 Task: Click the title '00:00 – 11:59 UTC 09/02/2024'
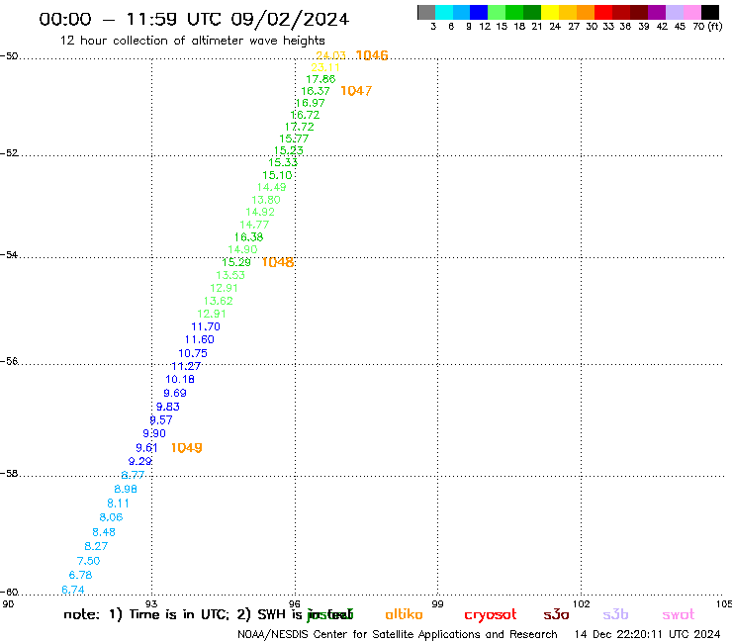click(x=194, y=19)
